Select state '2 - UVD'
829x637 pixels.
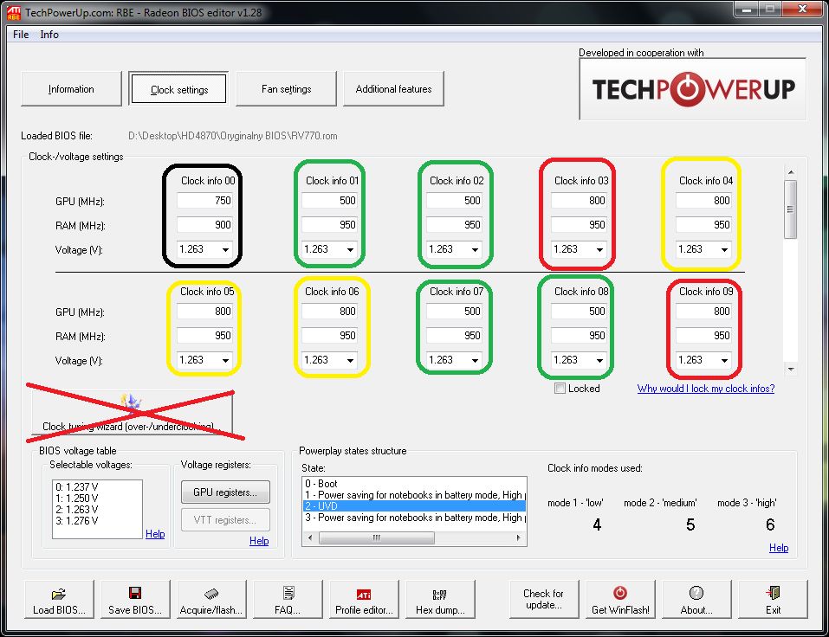tap(414, 506)
